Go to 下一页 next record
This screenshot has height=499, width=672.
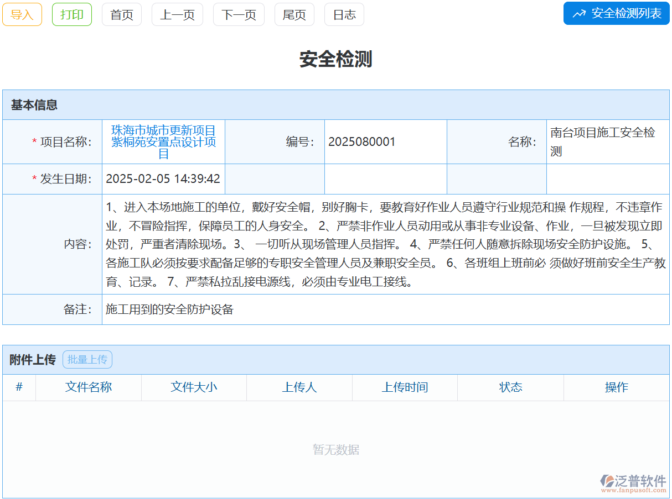[239, 14]
